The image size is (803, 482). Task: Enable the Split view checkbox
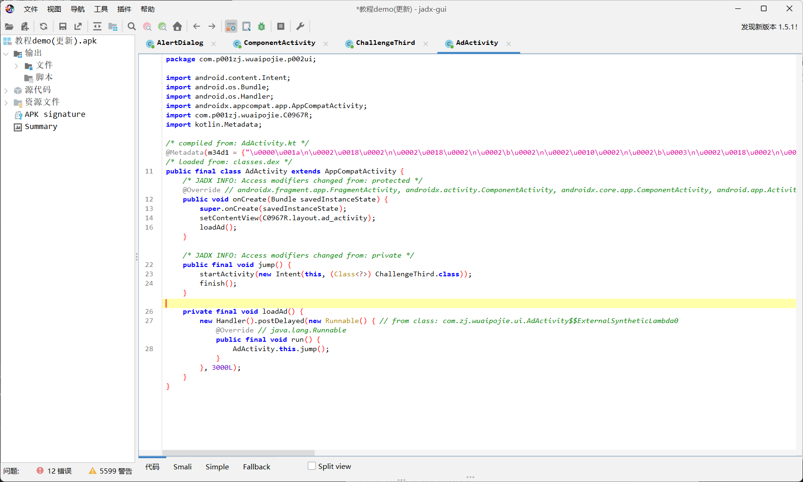tap(312, 466)
